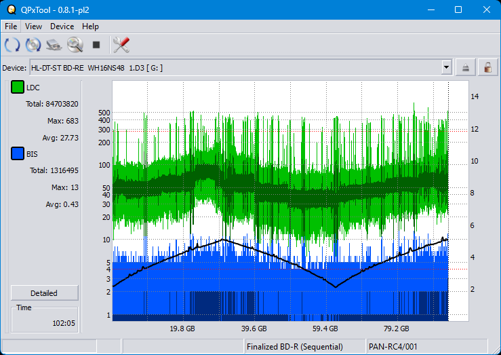
Task: Click the 79.2 GB axis label
Action: click(x=396, y=329)
